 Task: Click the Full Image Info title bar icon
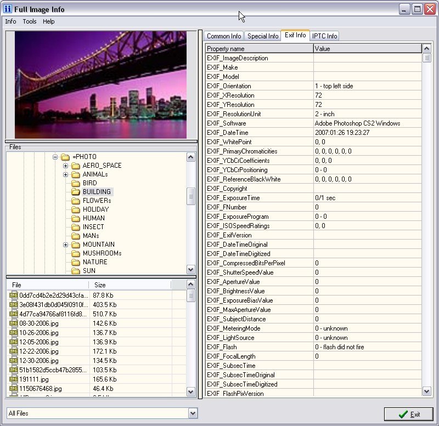pyautogui.click(x=8, y=9)
